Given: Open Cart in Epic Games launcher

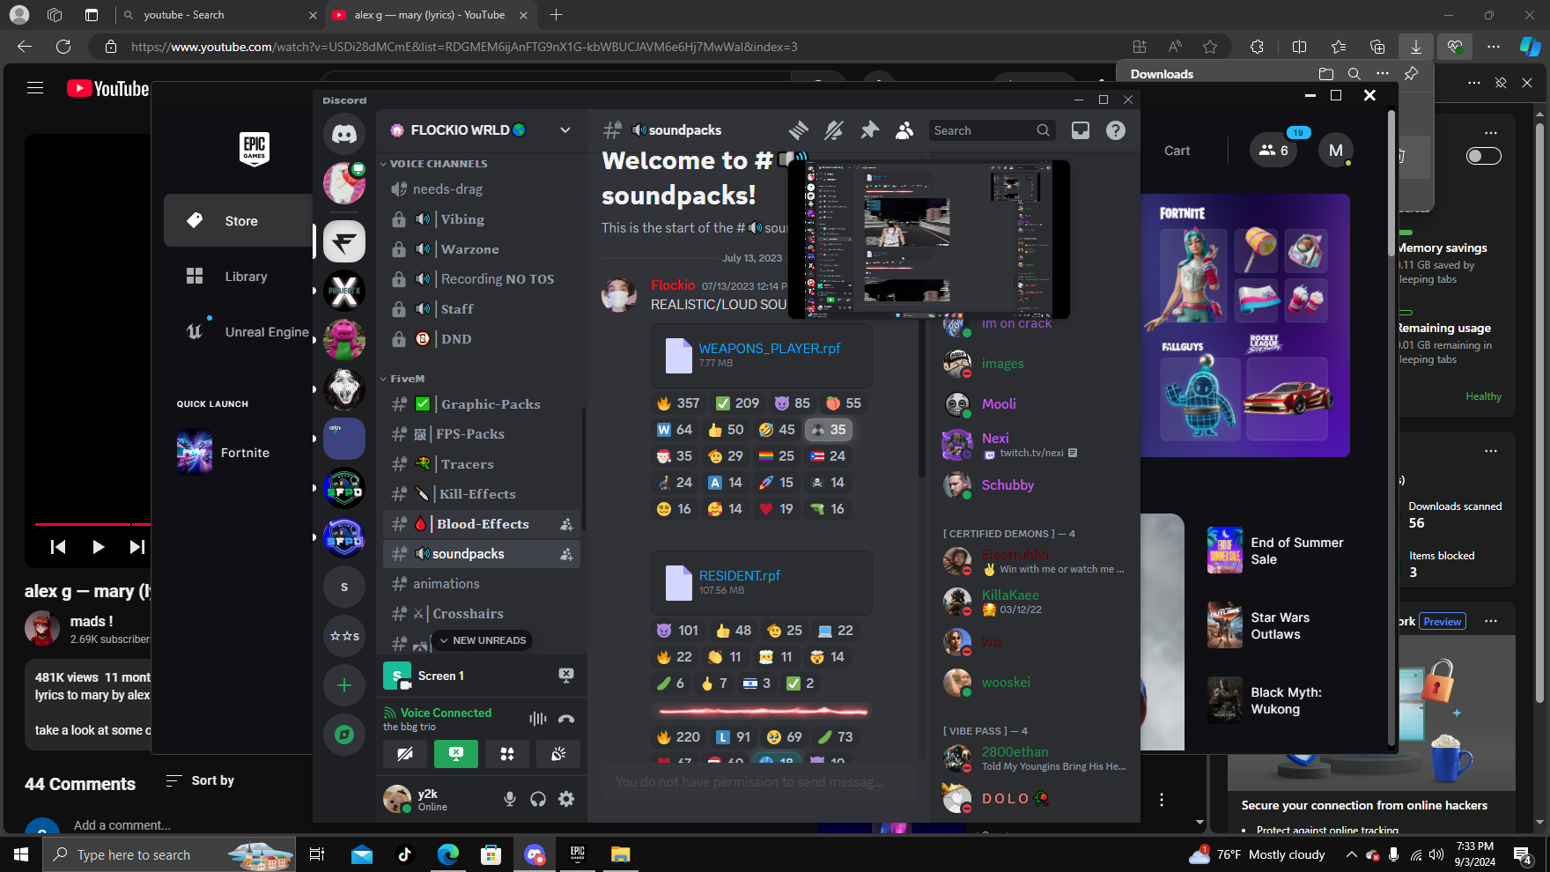Looking at the screenshot, I should pos(1177,151).
